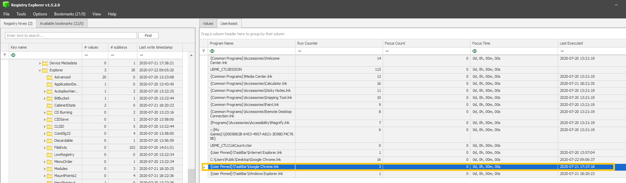Collapse the Explorer registry key
This screenshot has height=183, width=626.
coord(40,70)
